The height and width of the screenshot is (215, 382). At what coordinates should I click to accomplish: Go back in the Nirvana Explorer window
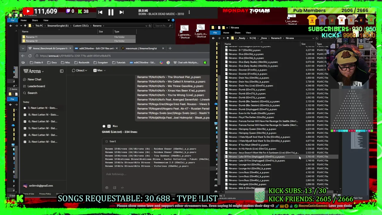point(213,38)
